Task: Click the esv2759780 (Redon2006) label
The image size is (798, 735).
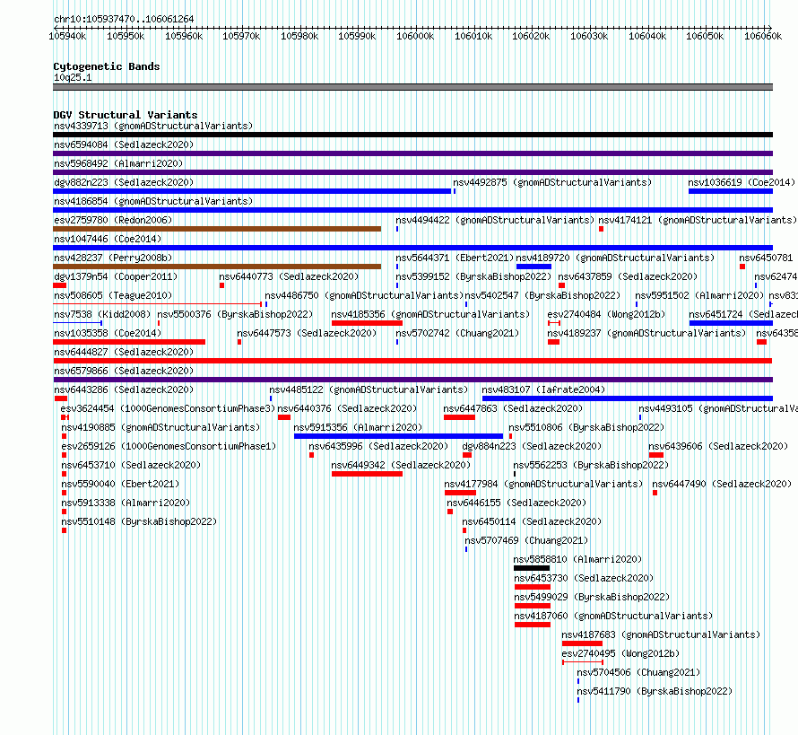Action: (113, 220)
